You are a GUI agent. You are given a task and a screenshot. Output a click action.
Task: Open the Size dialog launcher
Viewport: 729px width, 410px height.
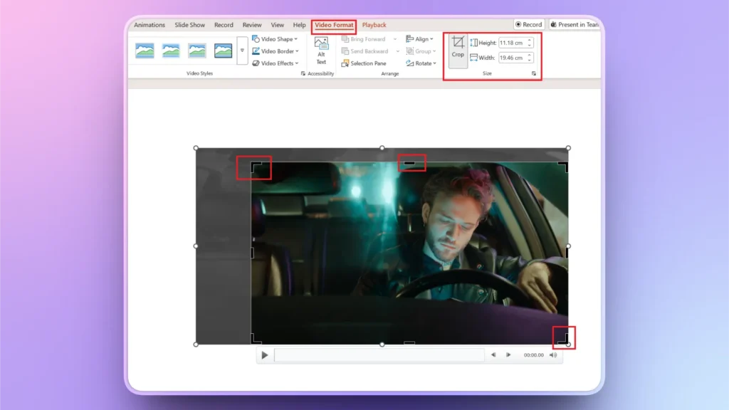pos(534,73)
